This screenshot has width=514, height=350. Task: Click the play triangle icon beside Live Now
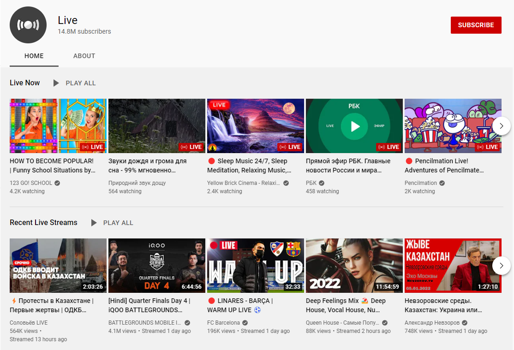point(56,83)
